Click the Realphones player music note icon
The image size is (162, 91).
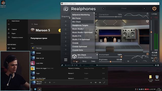[x=62, y=65]
